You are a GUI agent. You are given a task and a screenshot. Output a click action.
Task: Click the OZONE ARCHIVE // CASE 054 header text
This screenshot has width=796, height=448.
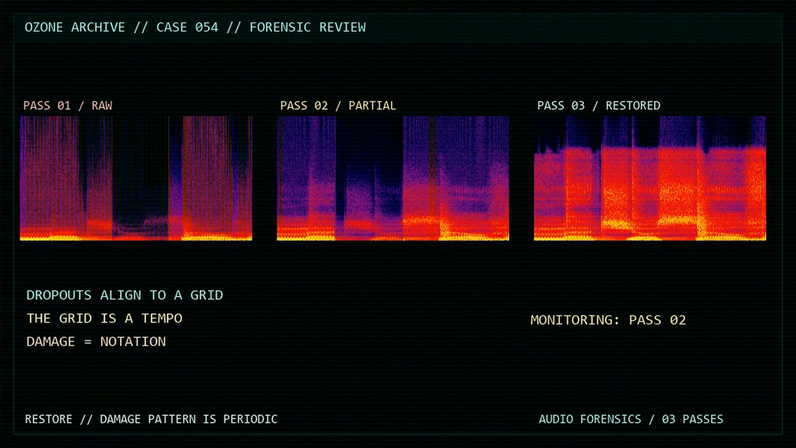195,27
